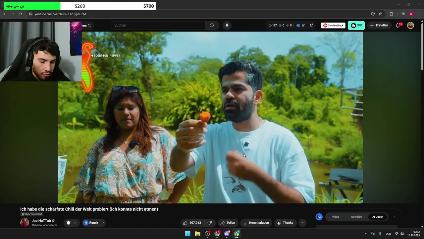
Task: Click the install app icon in address bar
Action: pos(373,14)
